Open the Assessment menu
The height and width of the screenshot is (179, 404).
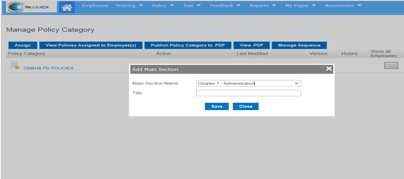pos(343,6)
